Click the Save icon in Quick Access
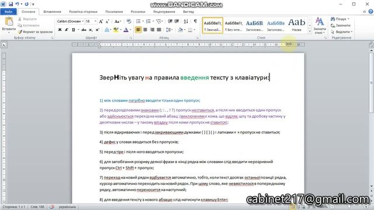This screenshot has height=210, width=374. coord(11,4)
